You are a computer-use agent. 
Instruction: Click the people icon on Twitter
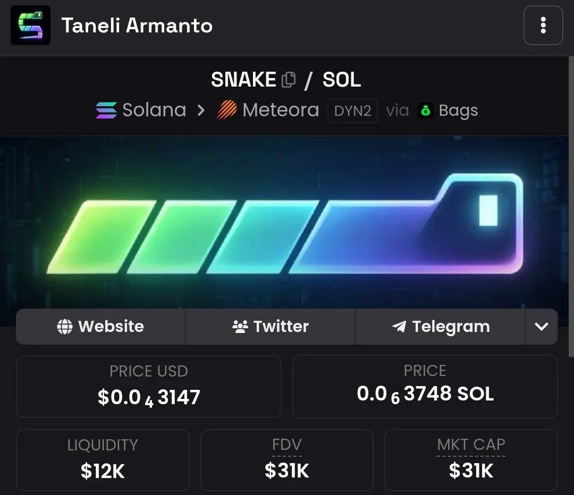(x=240, y=326)
